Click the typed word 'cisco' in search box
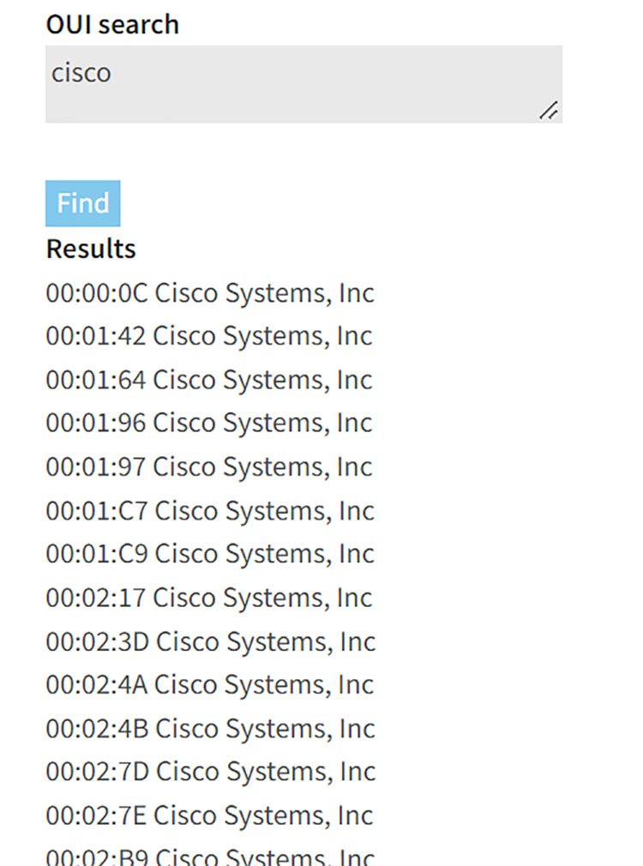Screen dimensions: 643x866 81,73
